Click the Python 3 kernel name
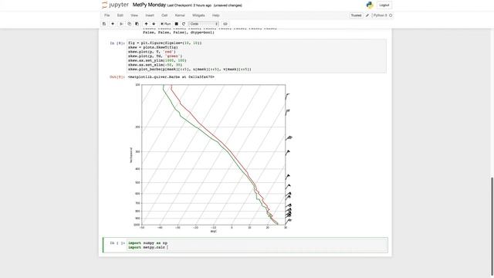 pos(381,15)
